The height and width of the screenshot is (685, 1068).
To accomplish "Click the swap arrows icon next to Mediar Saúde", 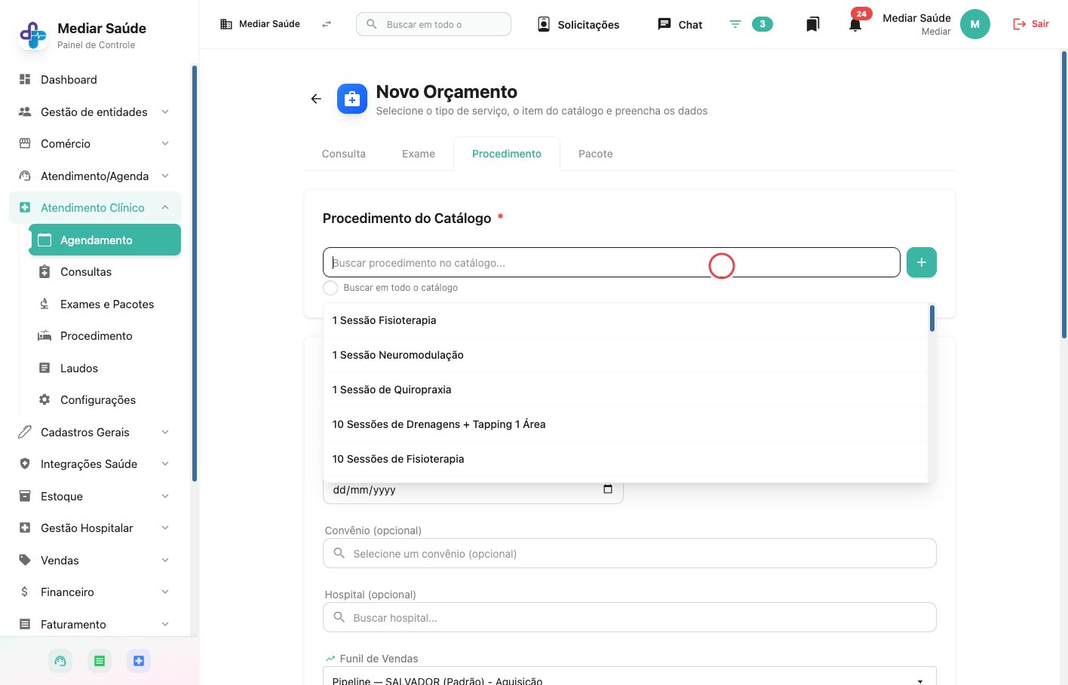I will tap(327, 24).
